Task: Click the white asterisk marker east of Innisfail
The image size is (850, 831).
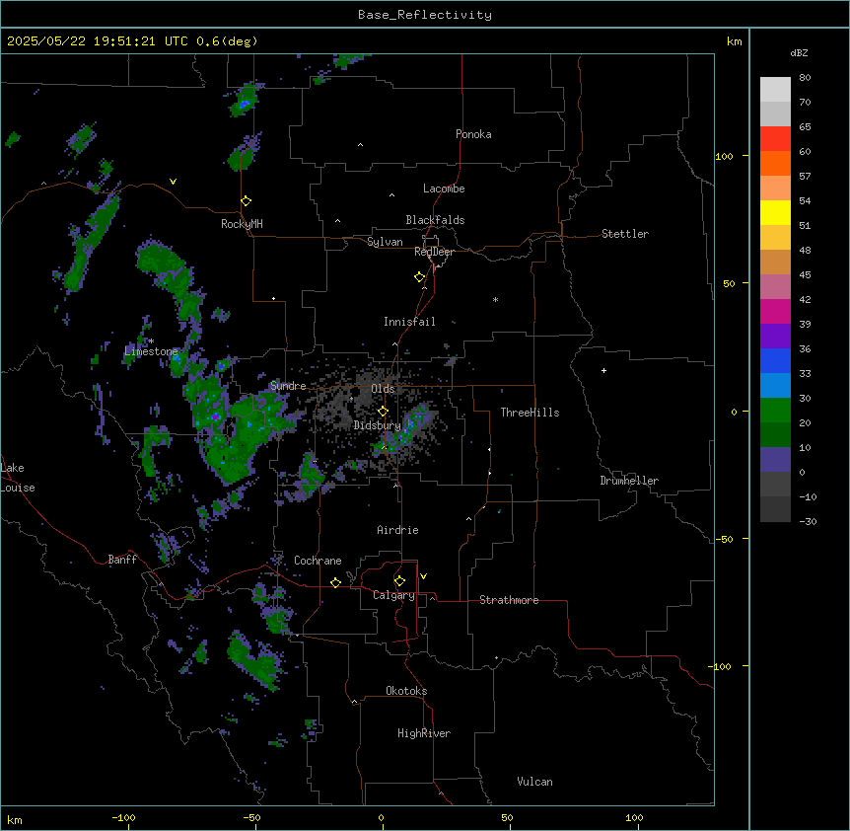Action: pos(495,299)
